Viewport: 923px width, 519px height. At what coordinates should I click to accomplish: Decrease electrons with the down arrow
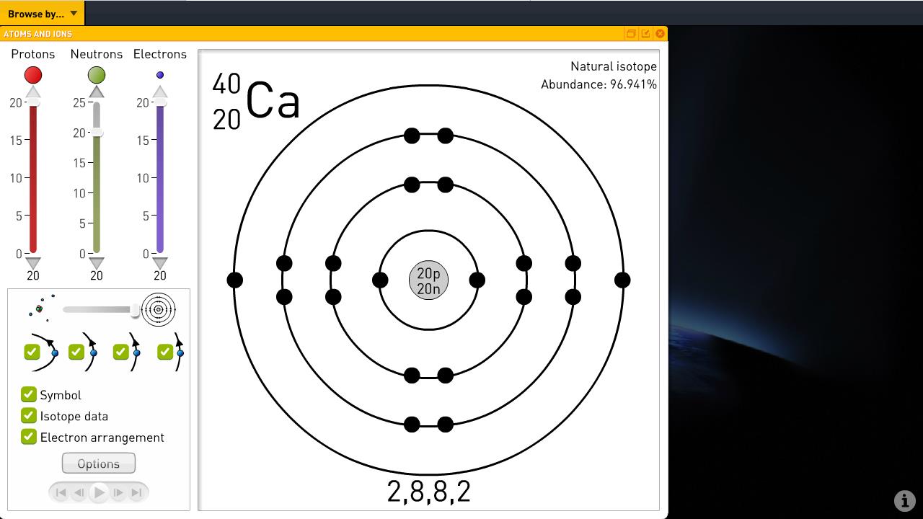point(160,262)
